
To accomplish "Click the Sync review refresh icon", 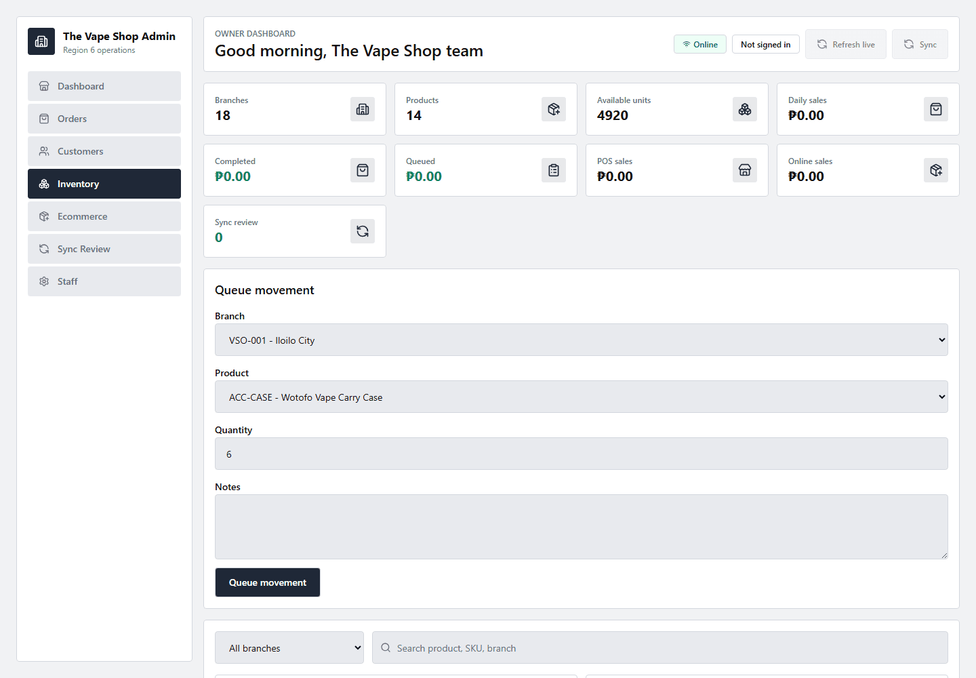I will pos(363,231).
